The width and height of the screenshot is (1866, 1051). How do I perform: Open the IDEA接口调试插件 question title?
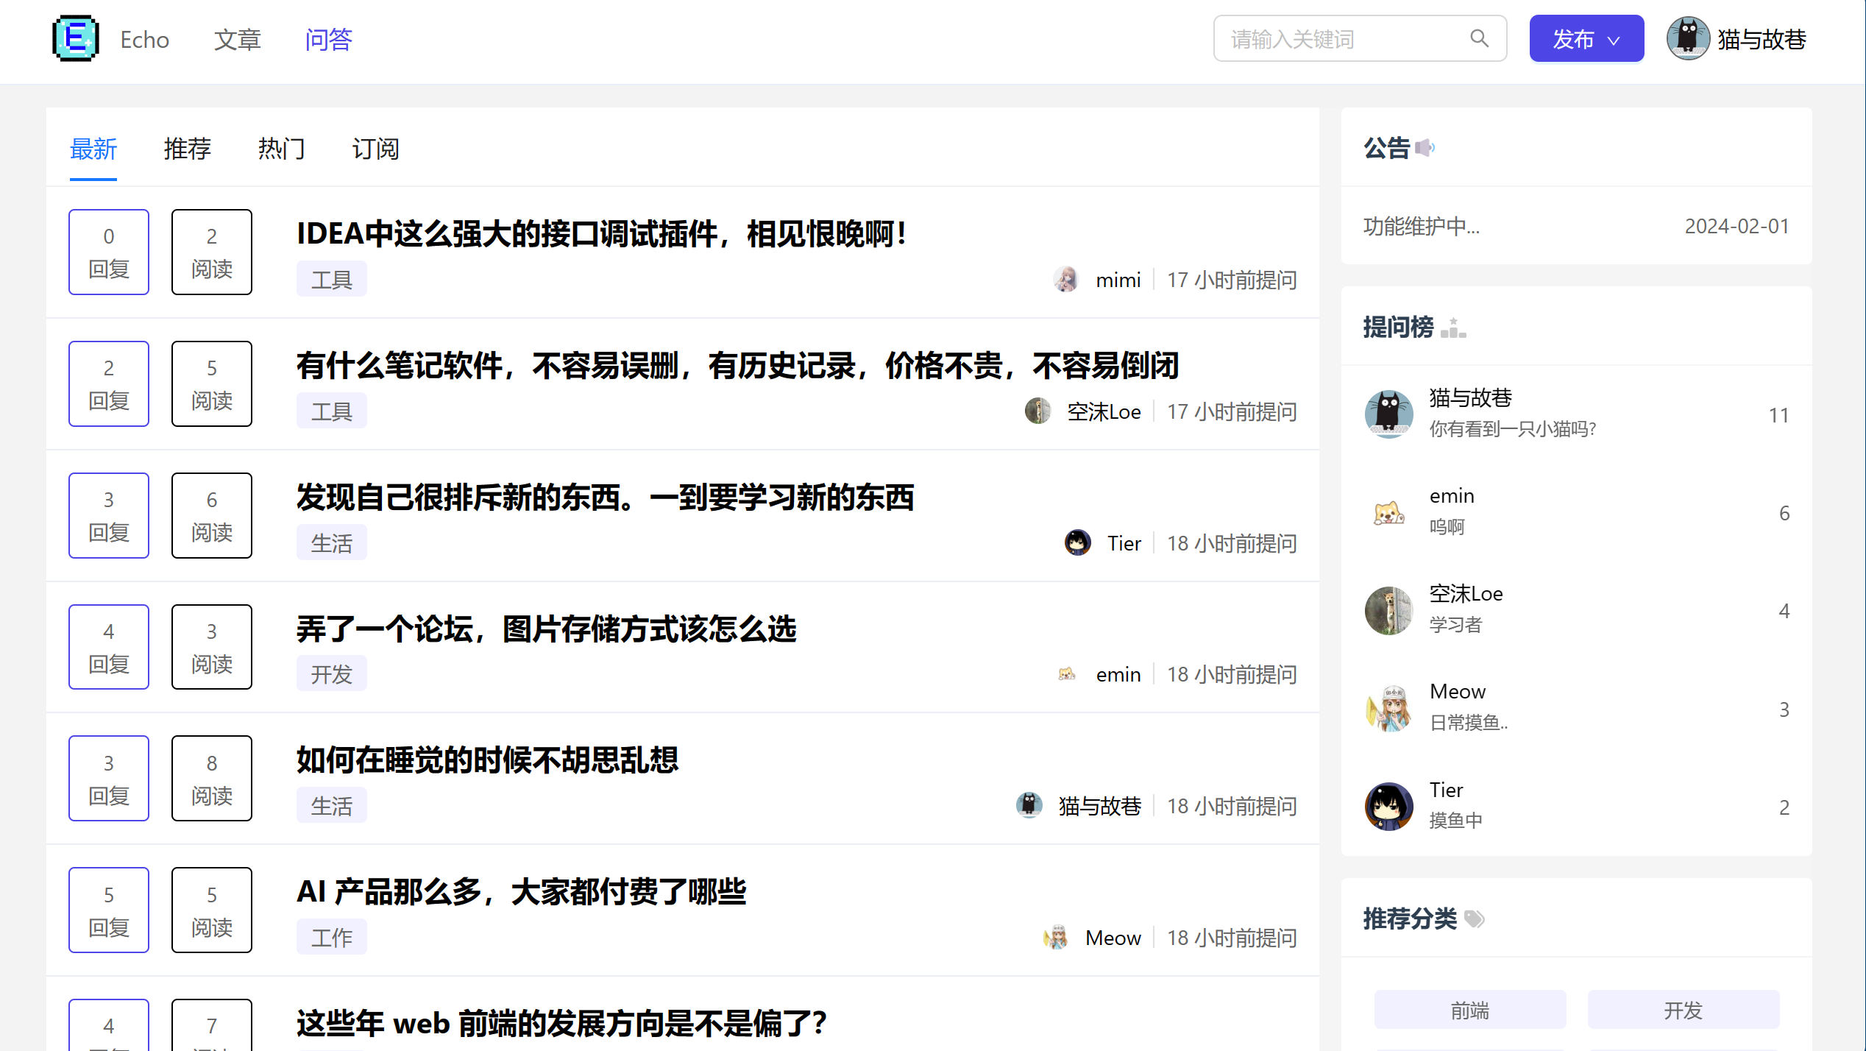(x=601, y=234)
